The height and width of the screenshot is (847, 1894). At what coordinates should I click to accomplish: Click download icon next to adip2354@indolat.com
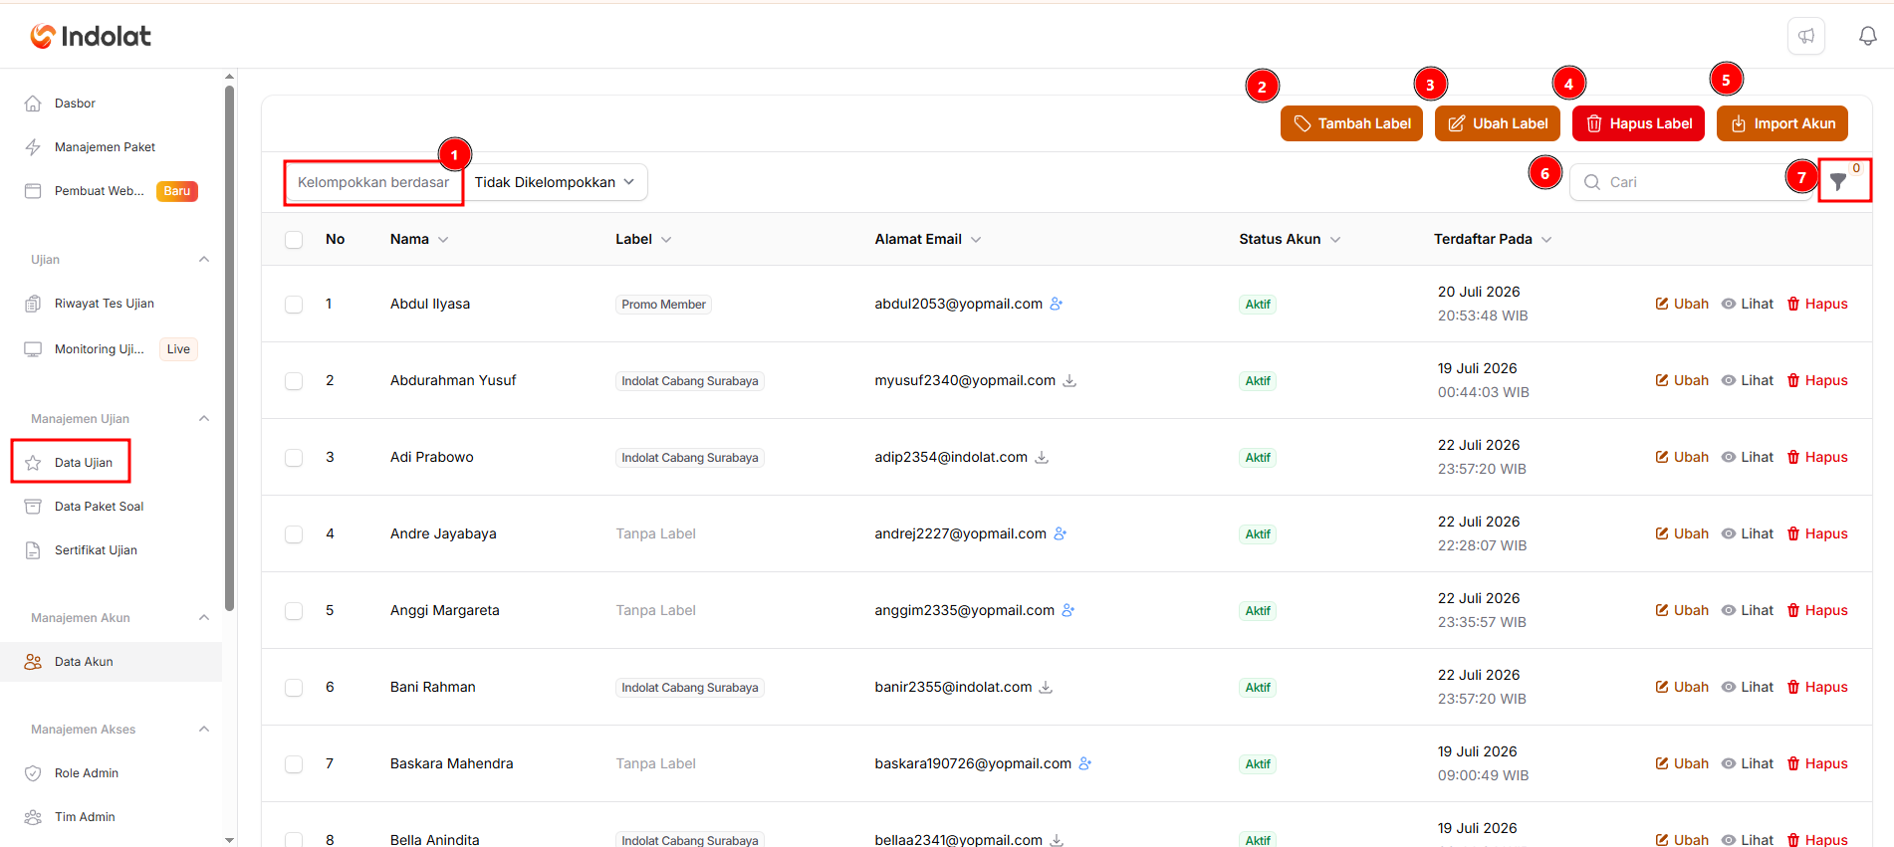click(1042, 457)
